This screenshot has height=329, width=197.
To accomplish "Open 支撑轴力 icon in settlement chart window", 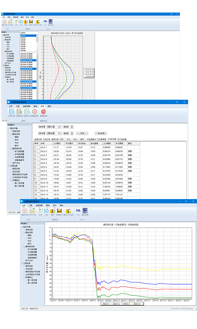I will pos(59,211).
